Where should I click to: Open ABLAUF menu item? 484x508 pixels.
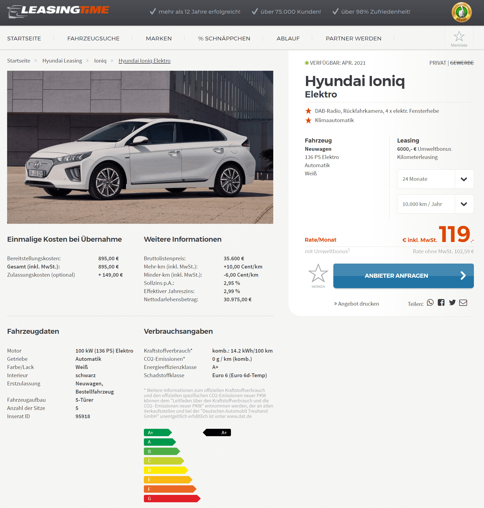tap(288, 39)
